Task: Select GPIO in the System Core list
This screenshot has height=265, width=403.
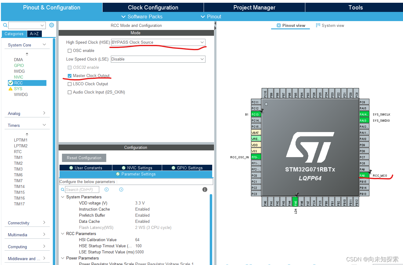Action: coord(19,65)
